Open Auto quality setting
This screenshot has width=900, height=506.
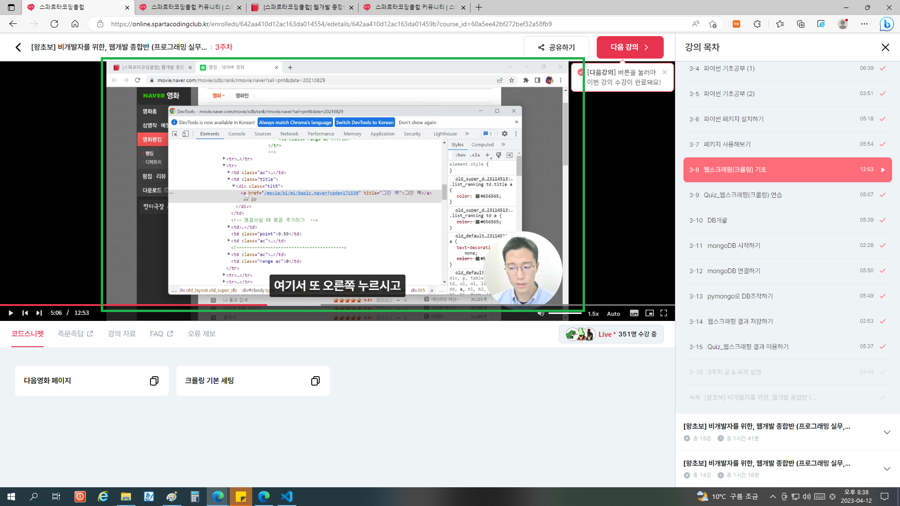614,313
